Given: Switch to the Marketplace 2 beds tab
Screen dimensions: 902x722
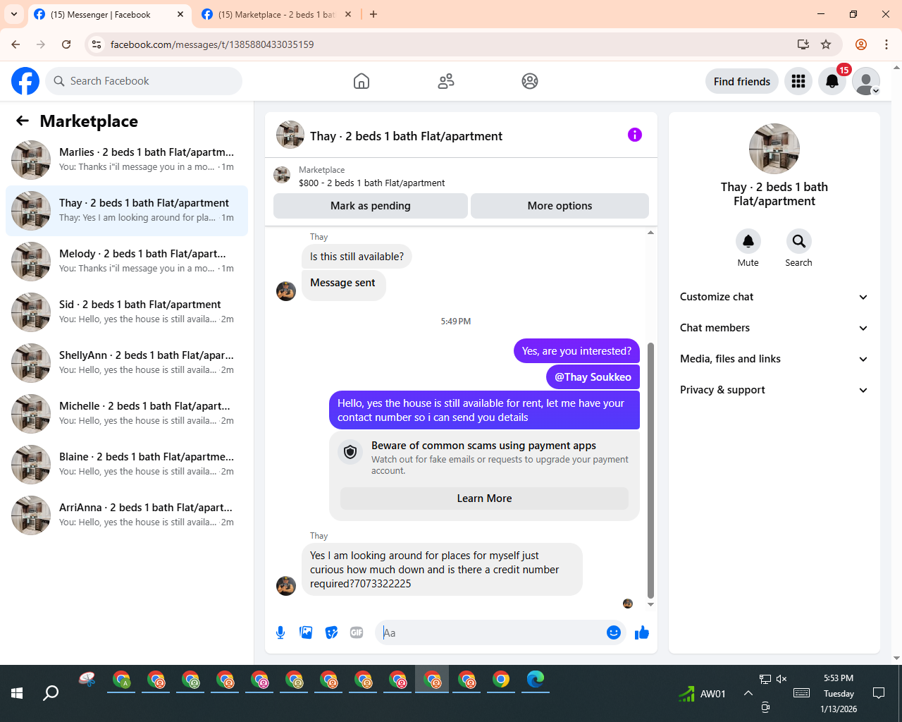Looking at the screenshot, I should 276,14.
